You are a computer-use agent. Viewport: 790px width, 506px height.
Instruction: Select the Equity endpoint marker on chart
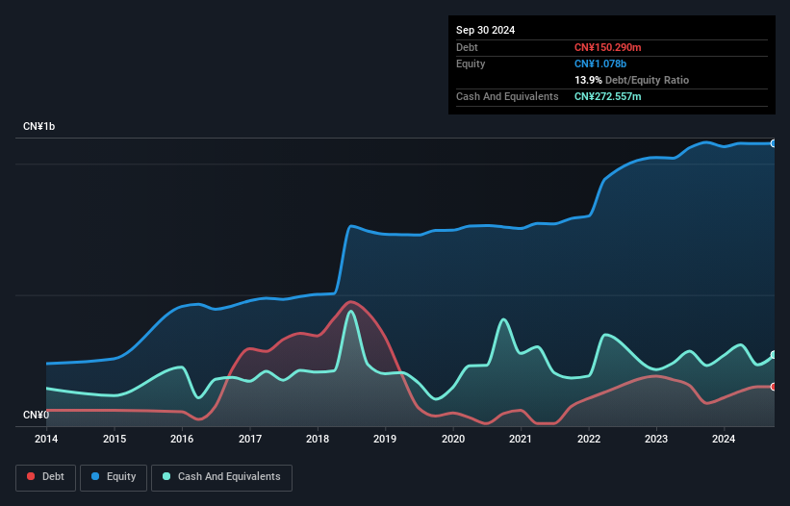(x=774, y=143)
